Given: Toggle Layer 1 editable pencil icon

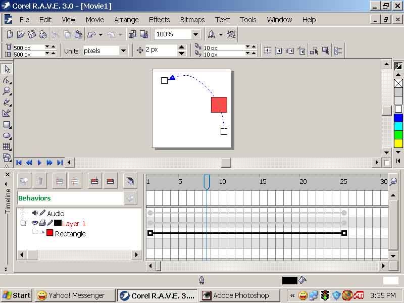Looking at the screenshot, I should (50, 223).
